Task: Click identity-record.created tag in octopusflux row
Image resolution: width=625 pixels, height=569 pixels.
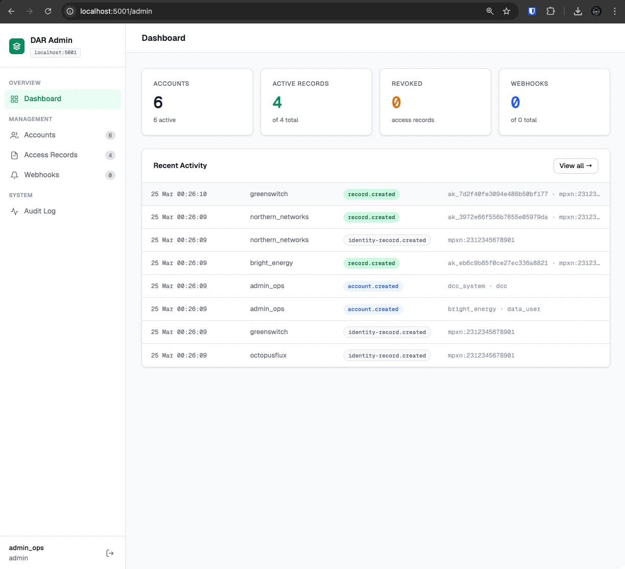Action: (387, 356)
